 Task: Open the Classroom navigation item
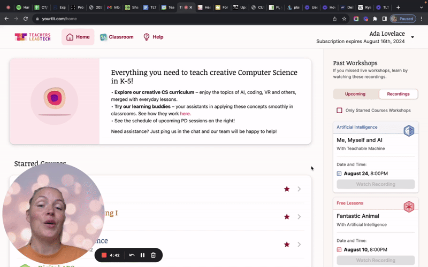(117, 37)
